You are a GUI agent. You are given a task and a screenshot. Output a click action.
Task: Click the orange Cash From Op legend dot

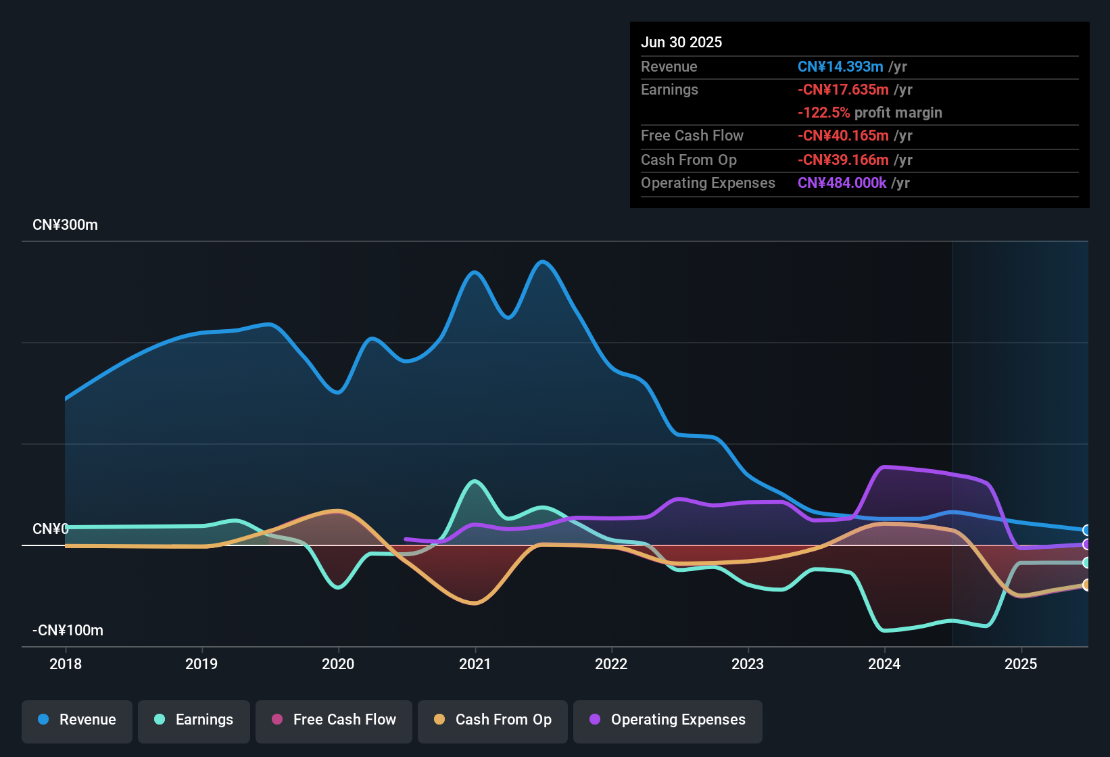point(439,720)
